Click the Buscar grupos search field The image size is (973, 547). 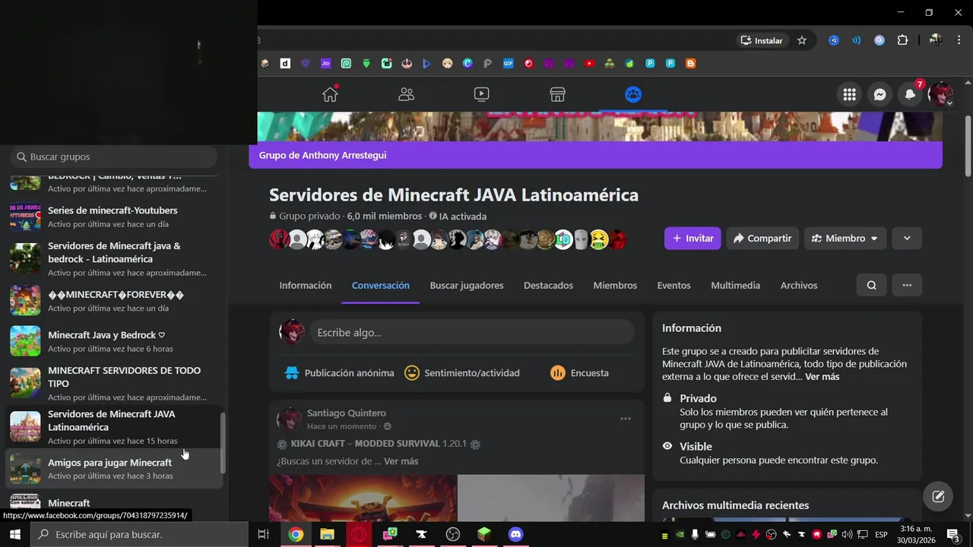[x=114, y=157]
